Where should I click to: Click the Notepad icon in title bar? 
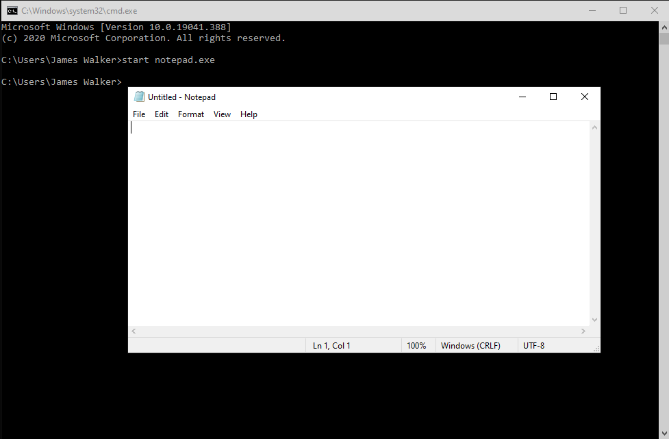coord(140,97)
